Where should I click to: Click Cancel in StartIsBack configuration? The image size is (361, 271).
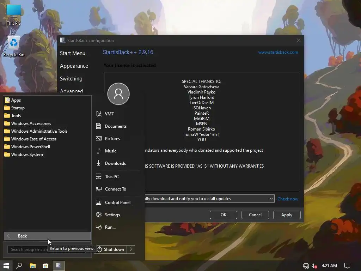tap(255, 215)
